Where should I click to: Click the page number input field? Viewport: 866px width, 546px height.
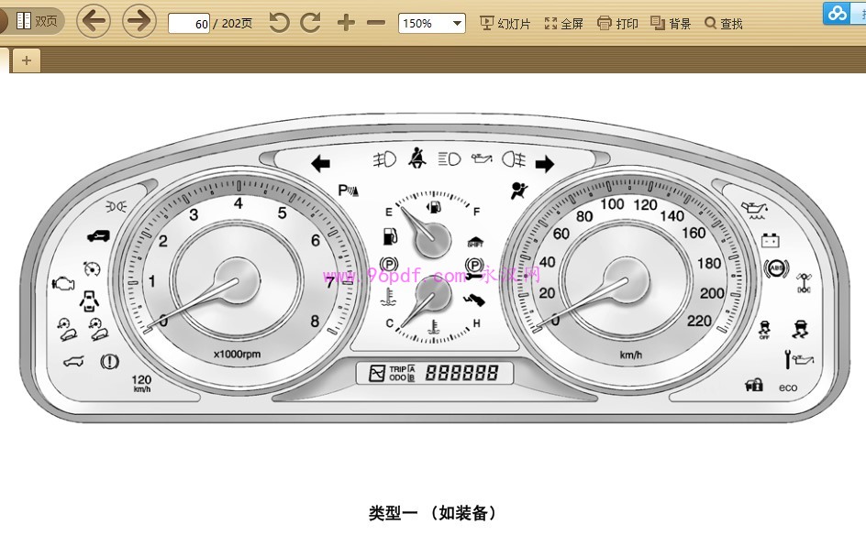[x=190, y=24]
